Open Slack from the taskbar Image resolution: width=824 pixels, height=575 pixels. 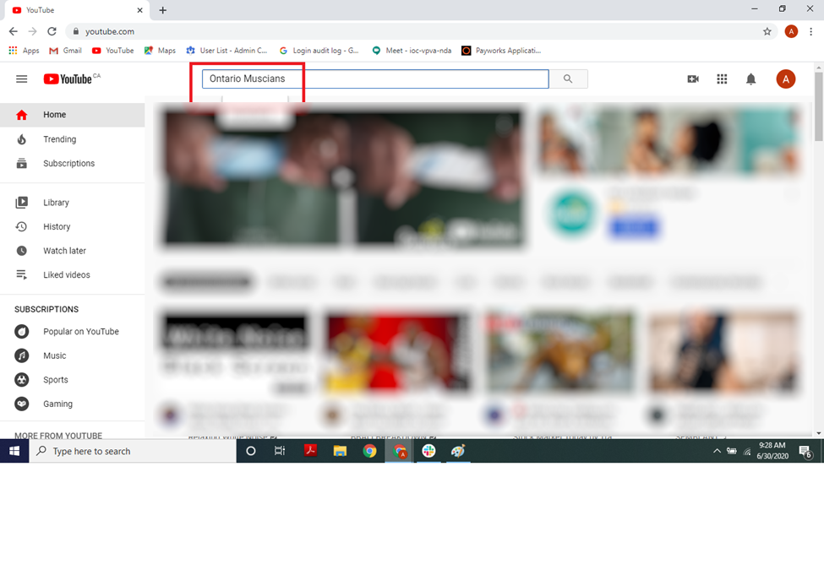(x=428, y=451)
